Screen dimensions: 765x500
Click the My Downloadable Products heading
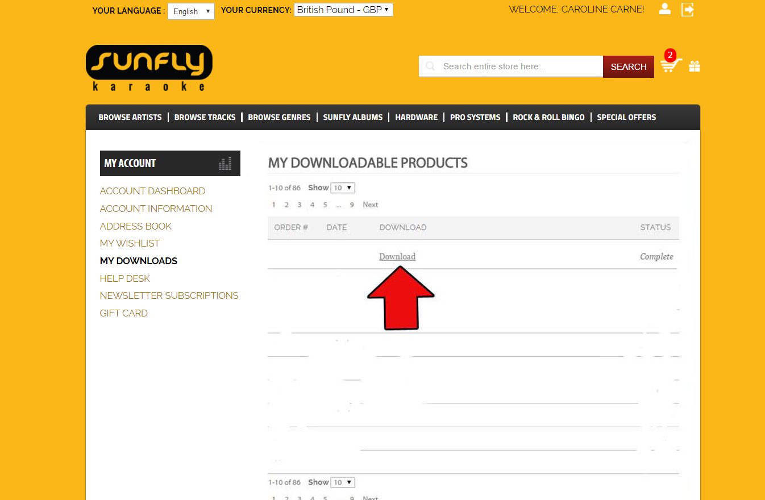tap(368, 163)
